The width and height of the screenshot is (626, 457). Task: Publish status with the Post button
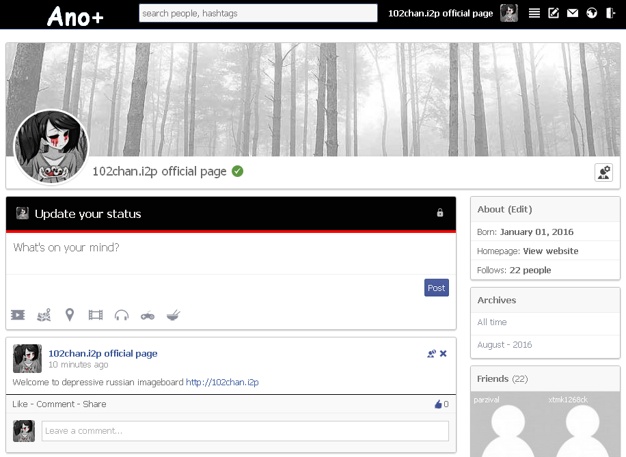pyautogui.click(x=437, y=288)
